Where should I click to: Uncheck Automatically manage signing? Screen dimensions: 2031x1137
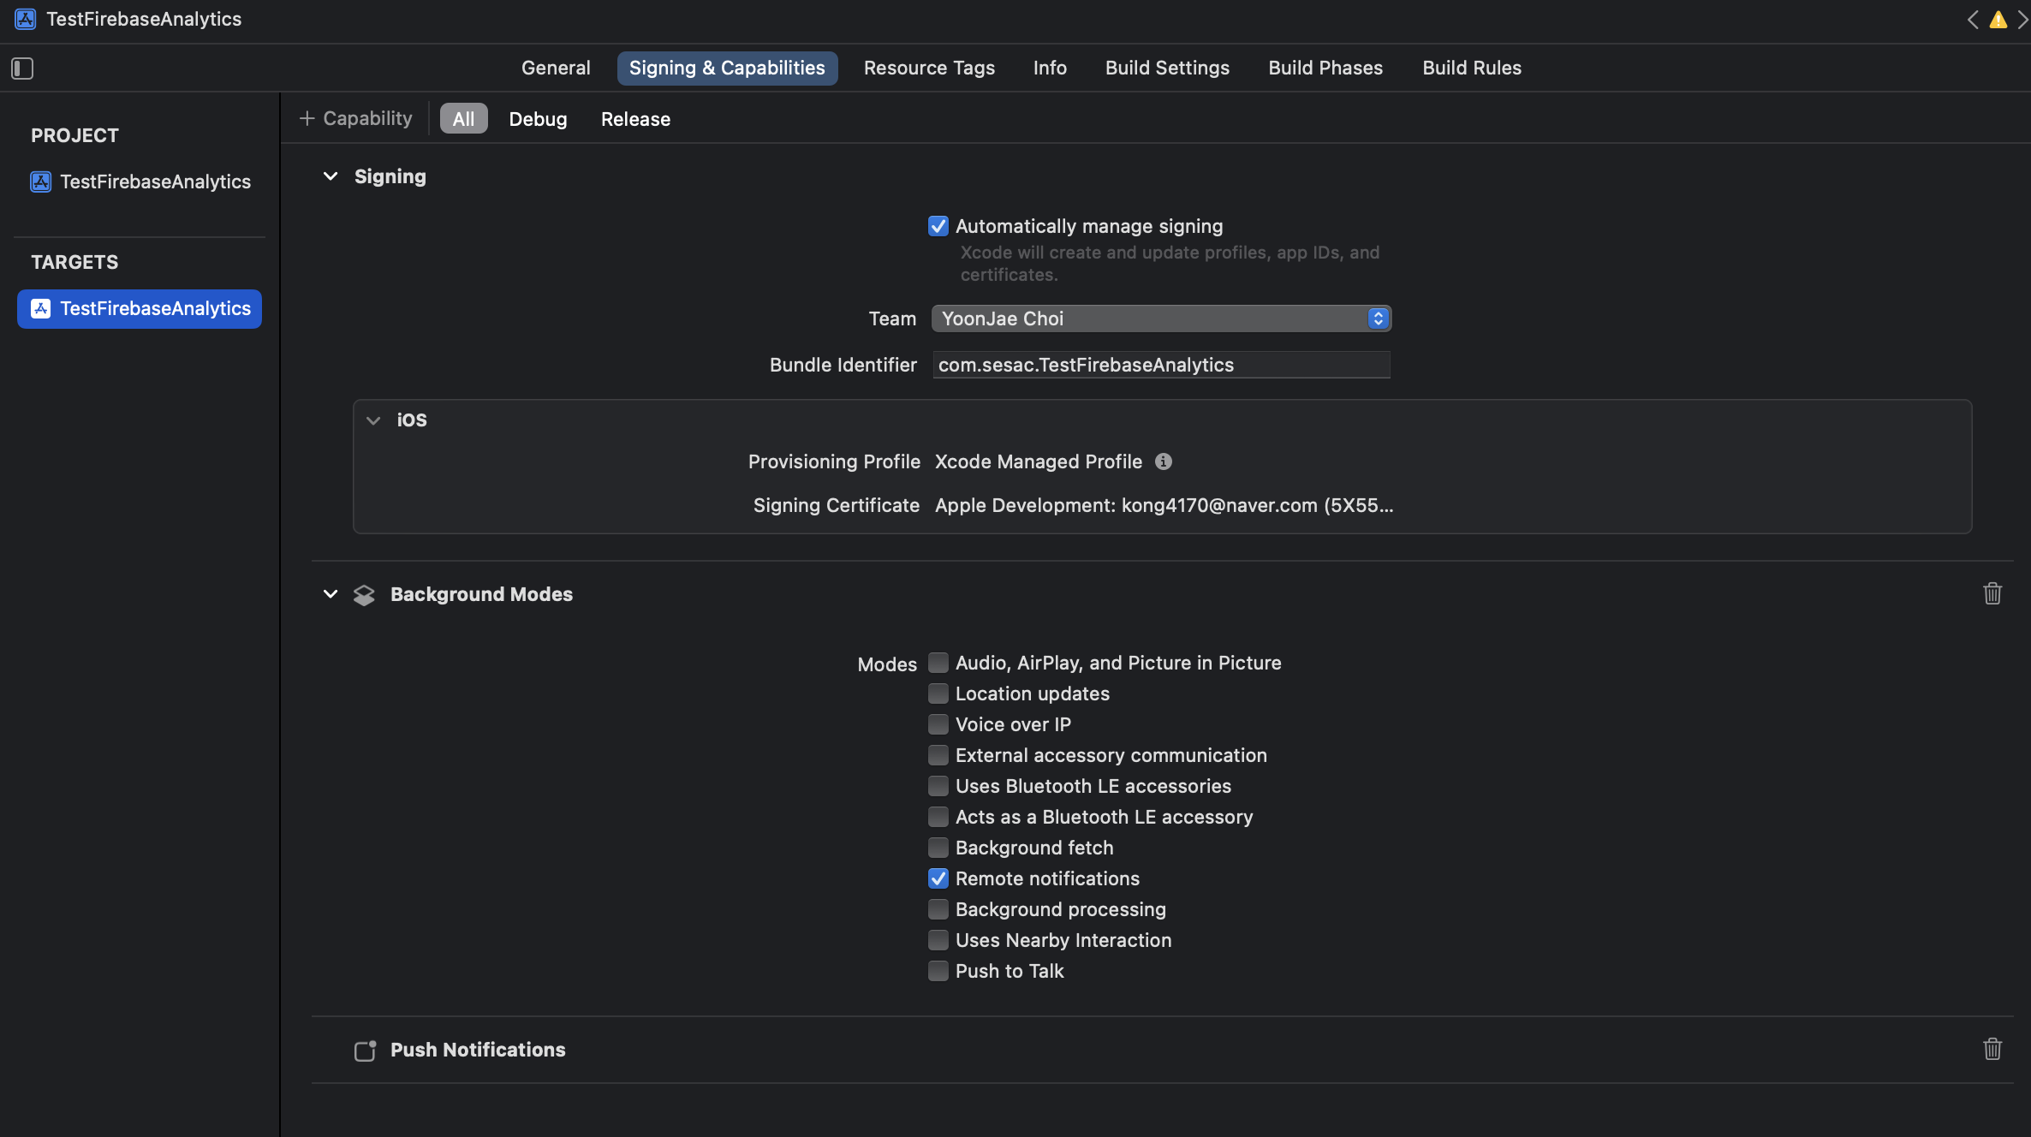tap(938, 226)
